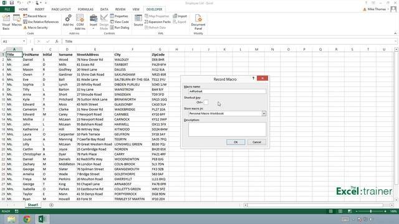Toggle Design Mode
This screenshot has width=399, height=224.
click(104, 22)
